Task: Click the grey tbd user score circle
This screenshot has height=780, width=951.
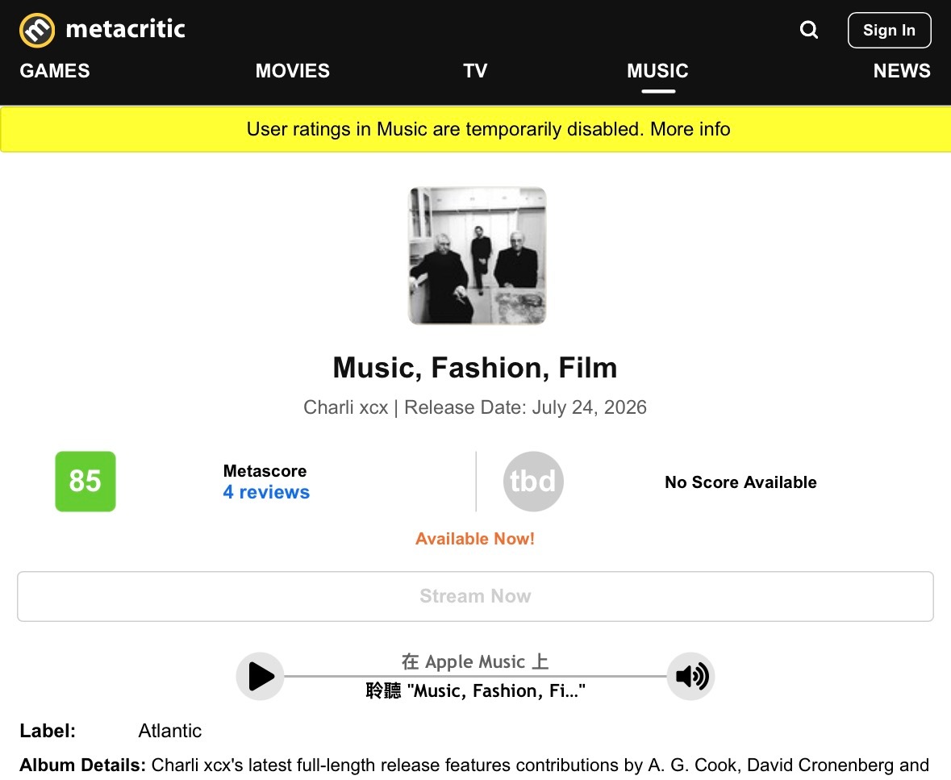Action: tap(533, 482)
